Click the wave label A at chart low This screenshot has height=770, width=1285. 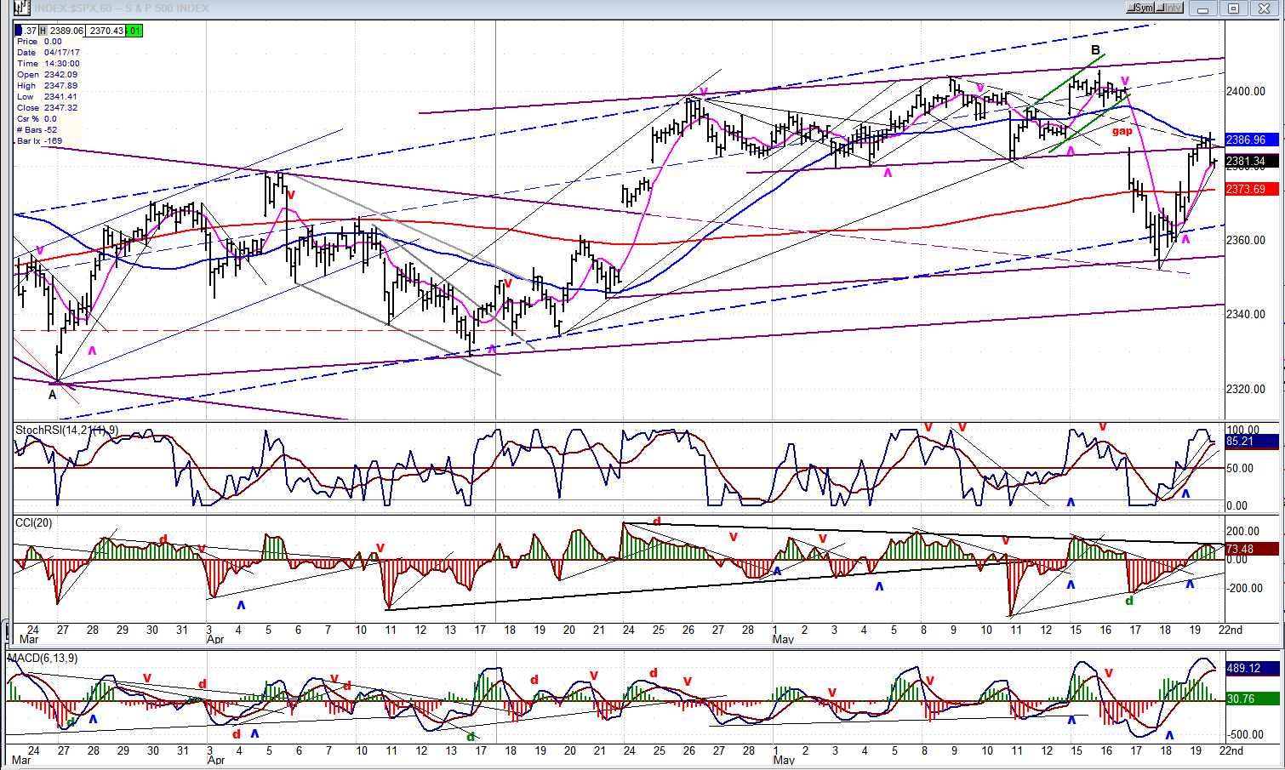[53, 395]
